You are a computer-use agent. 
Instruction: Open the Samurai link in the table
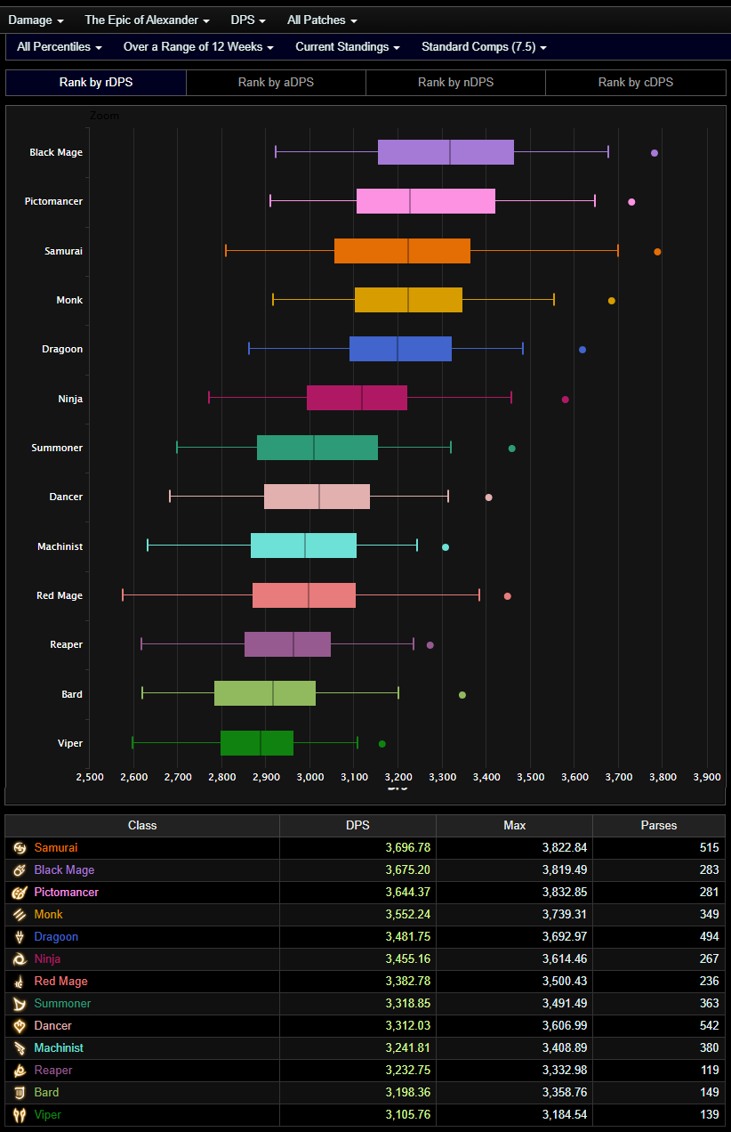(56, 848)
